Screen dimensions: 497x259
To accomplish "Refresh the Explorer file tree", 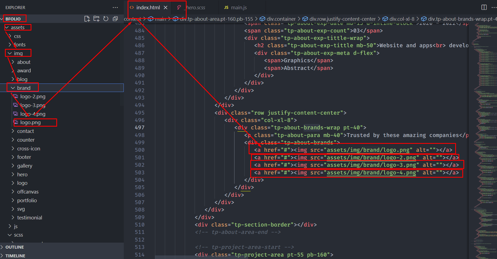I will click(106, 19).
